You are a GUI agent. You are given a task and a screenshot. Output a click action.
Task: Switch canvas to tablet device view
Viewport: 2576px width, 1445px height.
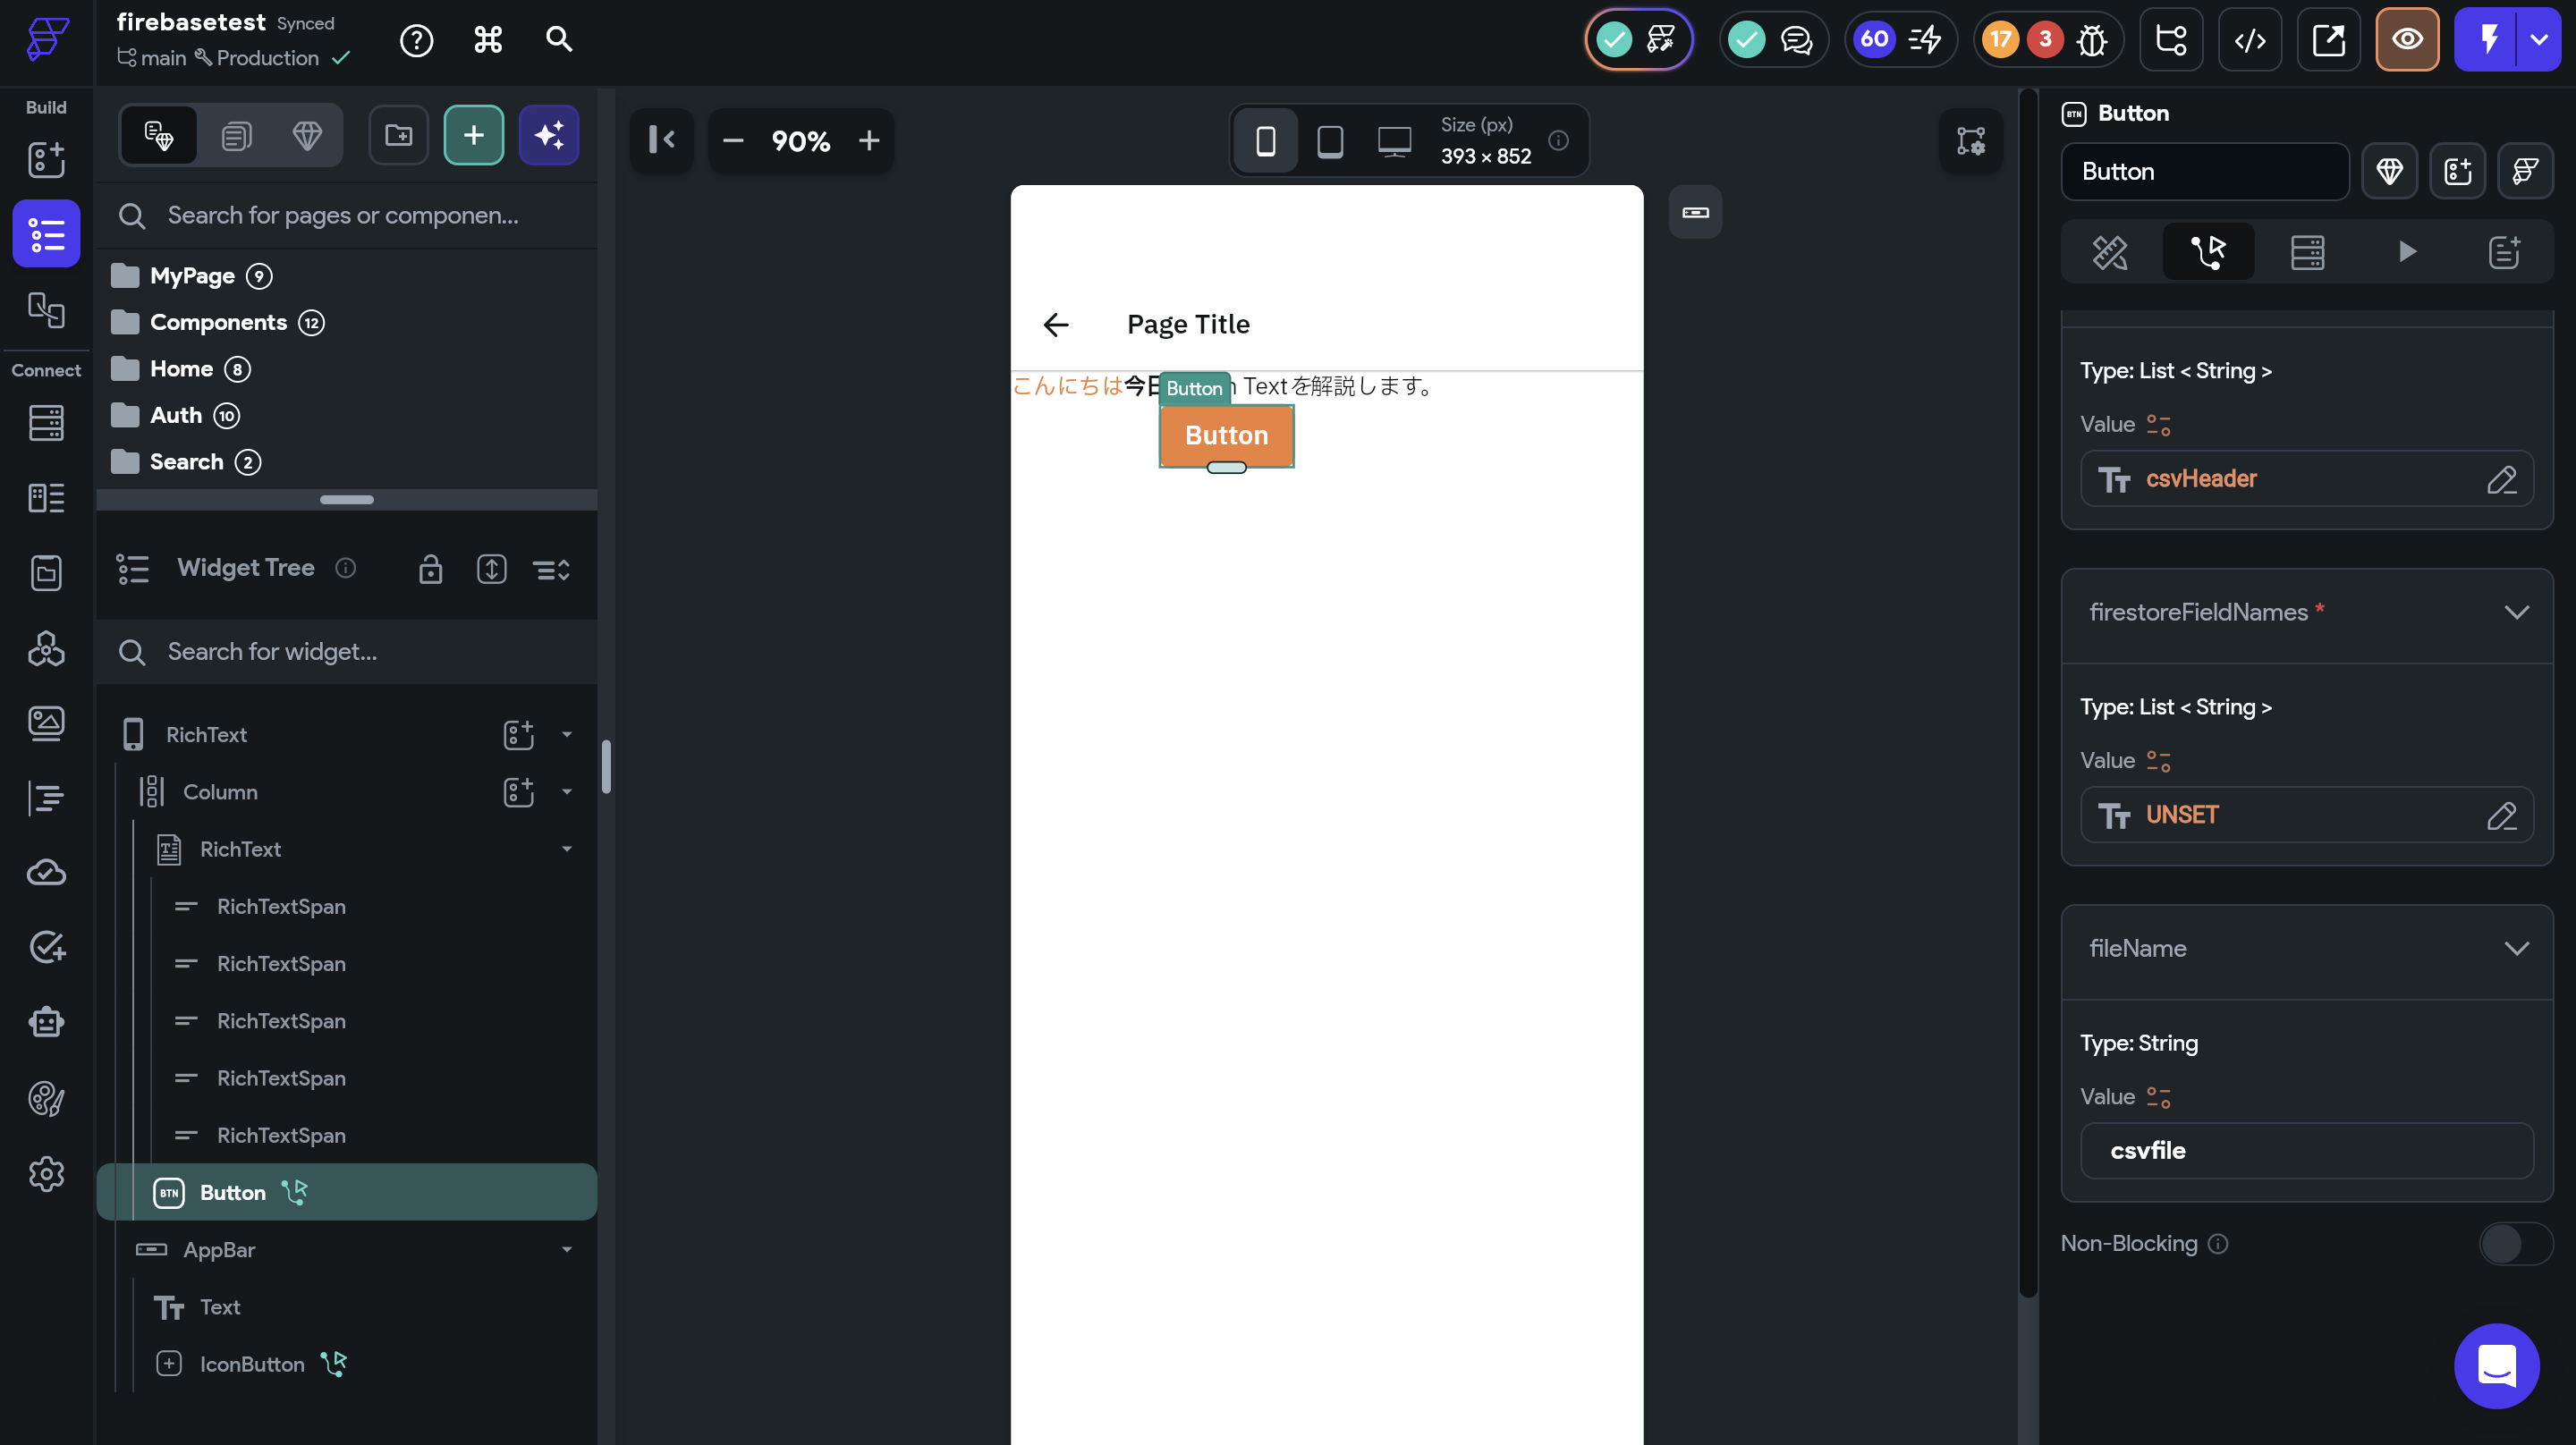1329,141
